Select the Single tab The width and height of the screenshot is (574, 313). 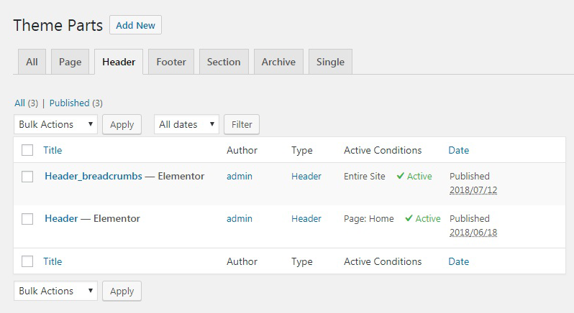point(330,62)
